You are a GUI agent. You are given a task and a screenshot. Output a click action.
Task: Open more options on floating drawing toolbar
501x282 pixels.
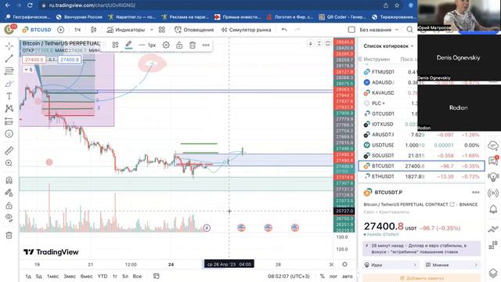click(206, 45)
